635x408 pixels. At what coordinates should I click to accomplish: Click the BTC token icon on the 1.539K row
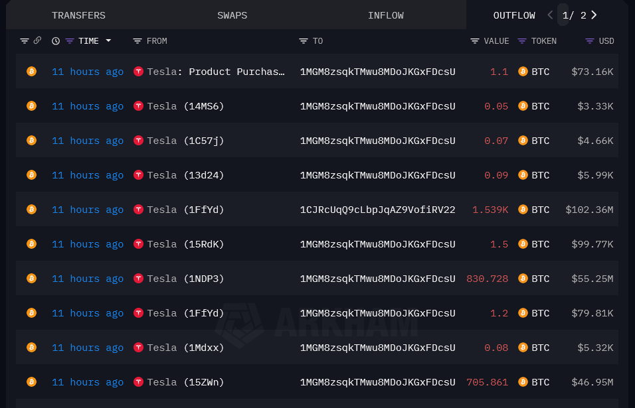(523, 210)
